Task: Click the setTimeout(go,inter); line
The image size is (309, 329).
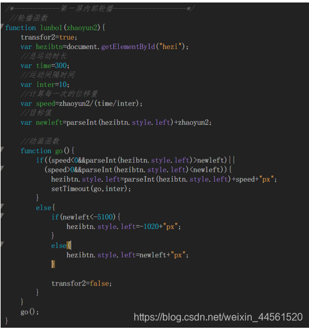Action: 91,189
